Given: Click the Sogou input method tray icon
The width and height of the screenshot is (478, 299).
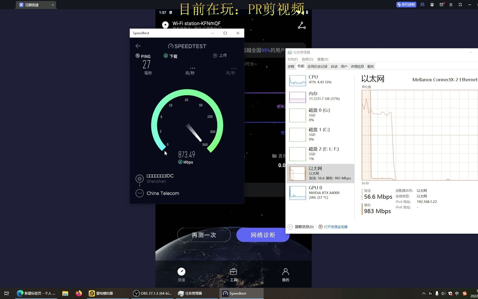Looking at the screenshot, I should (465, 293).
